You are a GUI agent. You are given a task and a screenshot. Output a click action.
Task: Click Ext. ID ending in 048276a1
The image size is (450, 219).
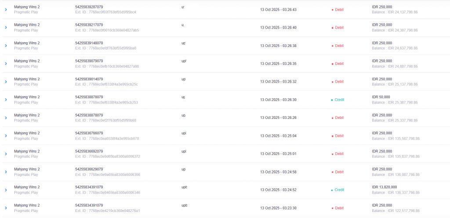(107, 211)
